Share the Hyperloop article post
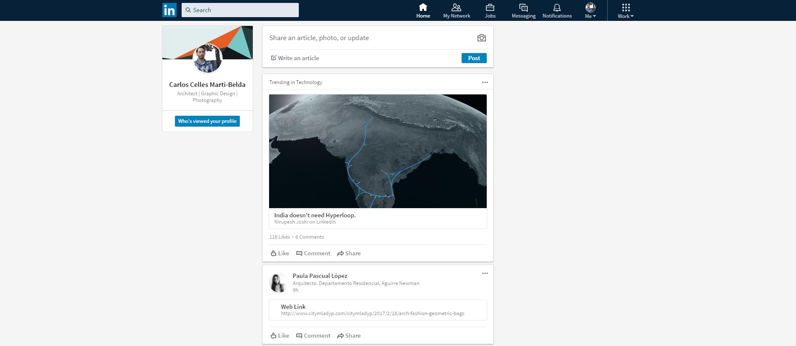796x346 pixels. pos(349,253)
